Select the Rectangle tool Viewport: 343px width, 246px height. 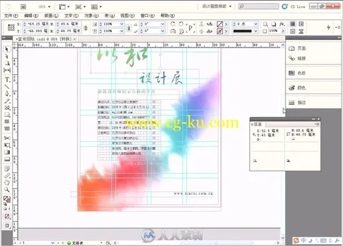point(7,115)
